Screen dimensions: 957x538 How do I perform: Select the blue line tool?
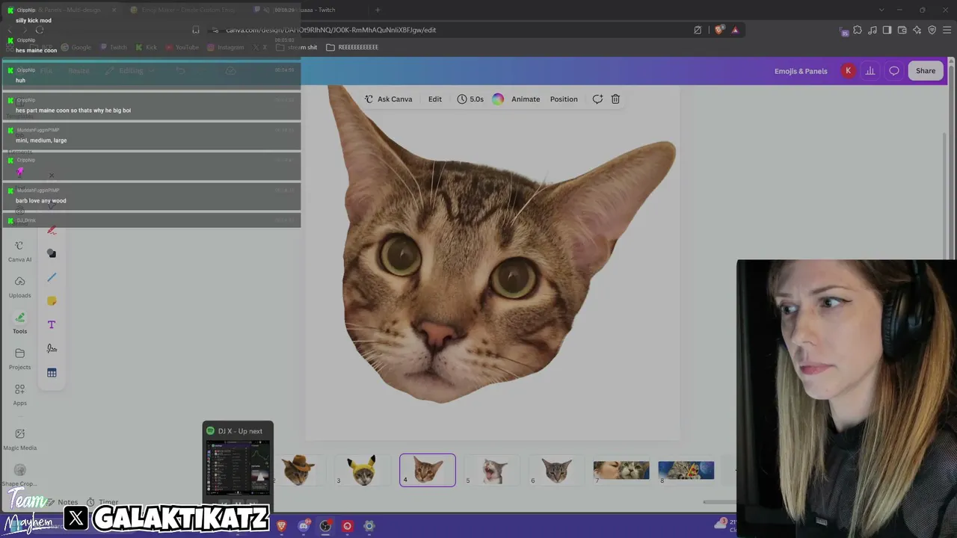pyautogui.click(x=52, y=277)
